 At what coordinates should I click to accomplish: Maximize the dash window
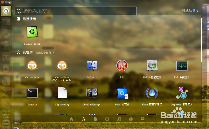pyautogui.click(x=10, y=2)
